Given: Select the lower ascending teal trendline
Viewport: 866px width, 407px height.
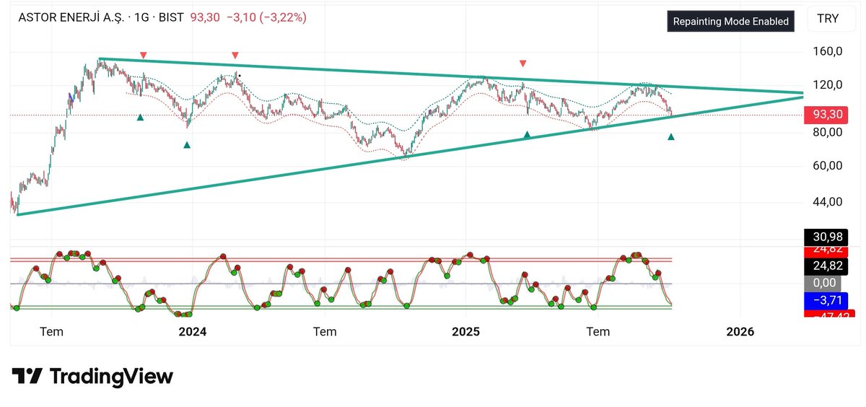Looking at the screenshot, I should tap(410, 155).
